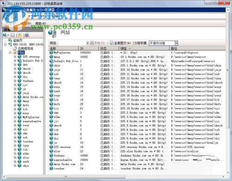The image size is (232, 181).
Task: Click globe icon of nanyuzhanlve in tree
Action: [x=19, y=121]
